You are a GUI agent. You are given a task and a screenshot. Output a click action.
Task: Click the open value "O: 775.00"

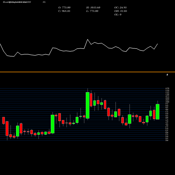tap(64, 8)
